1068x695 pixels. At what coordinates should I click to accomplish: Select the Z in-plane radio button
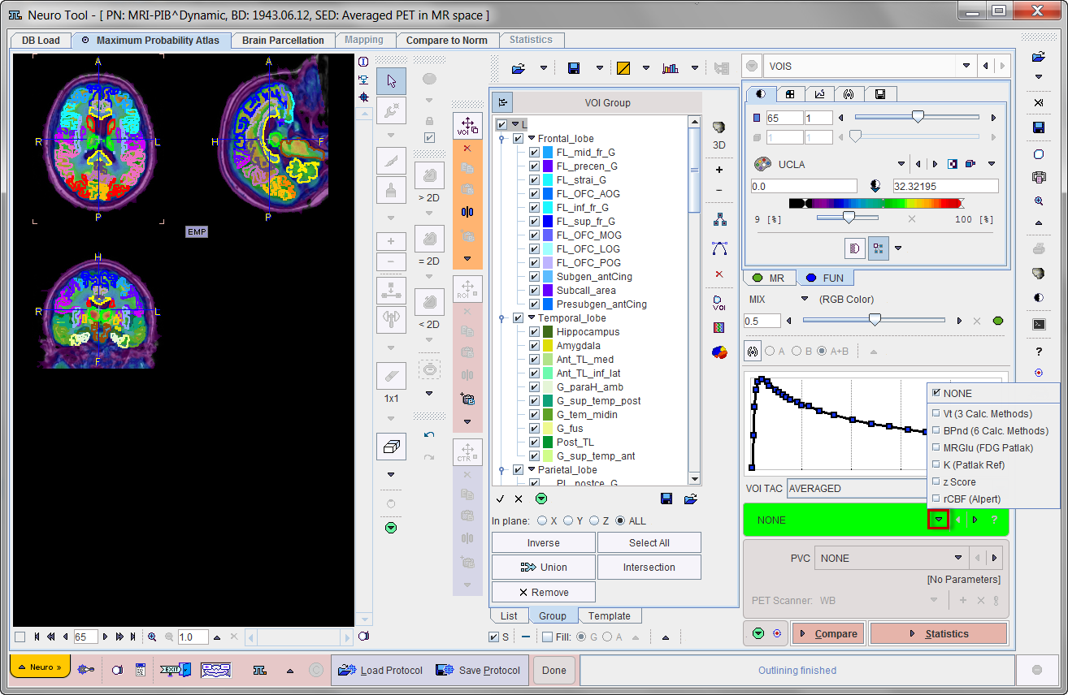(x=595, y=521)
